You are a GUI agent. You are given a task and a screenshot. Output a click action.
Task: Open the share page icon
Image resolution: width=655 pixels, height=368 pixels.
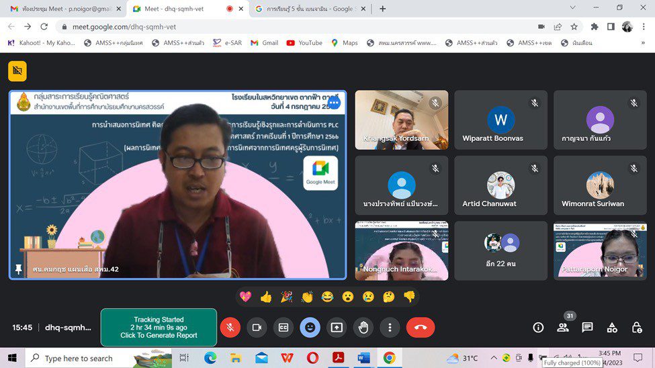click(558, 27)
